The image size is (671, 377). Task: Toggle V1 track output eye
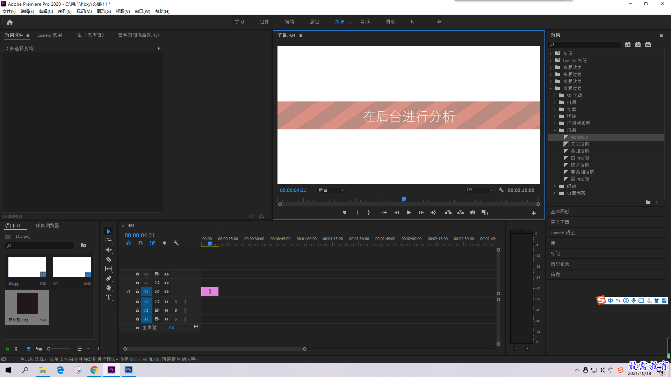tap(167, 291)
